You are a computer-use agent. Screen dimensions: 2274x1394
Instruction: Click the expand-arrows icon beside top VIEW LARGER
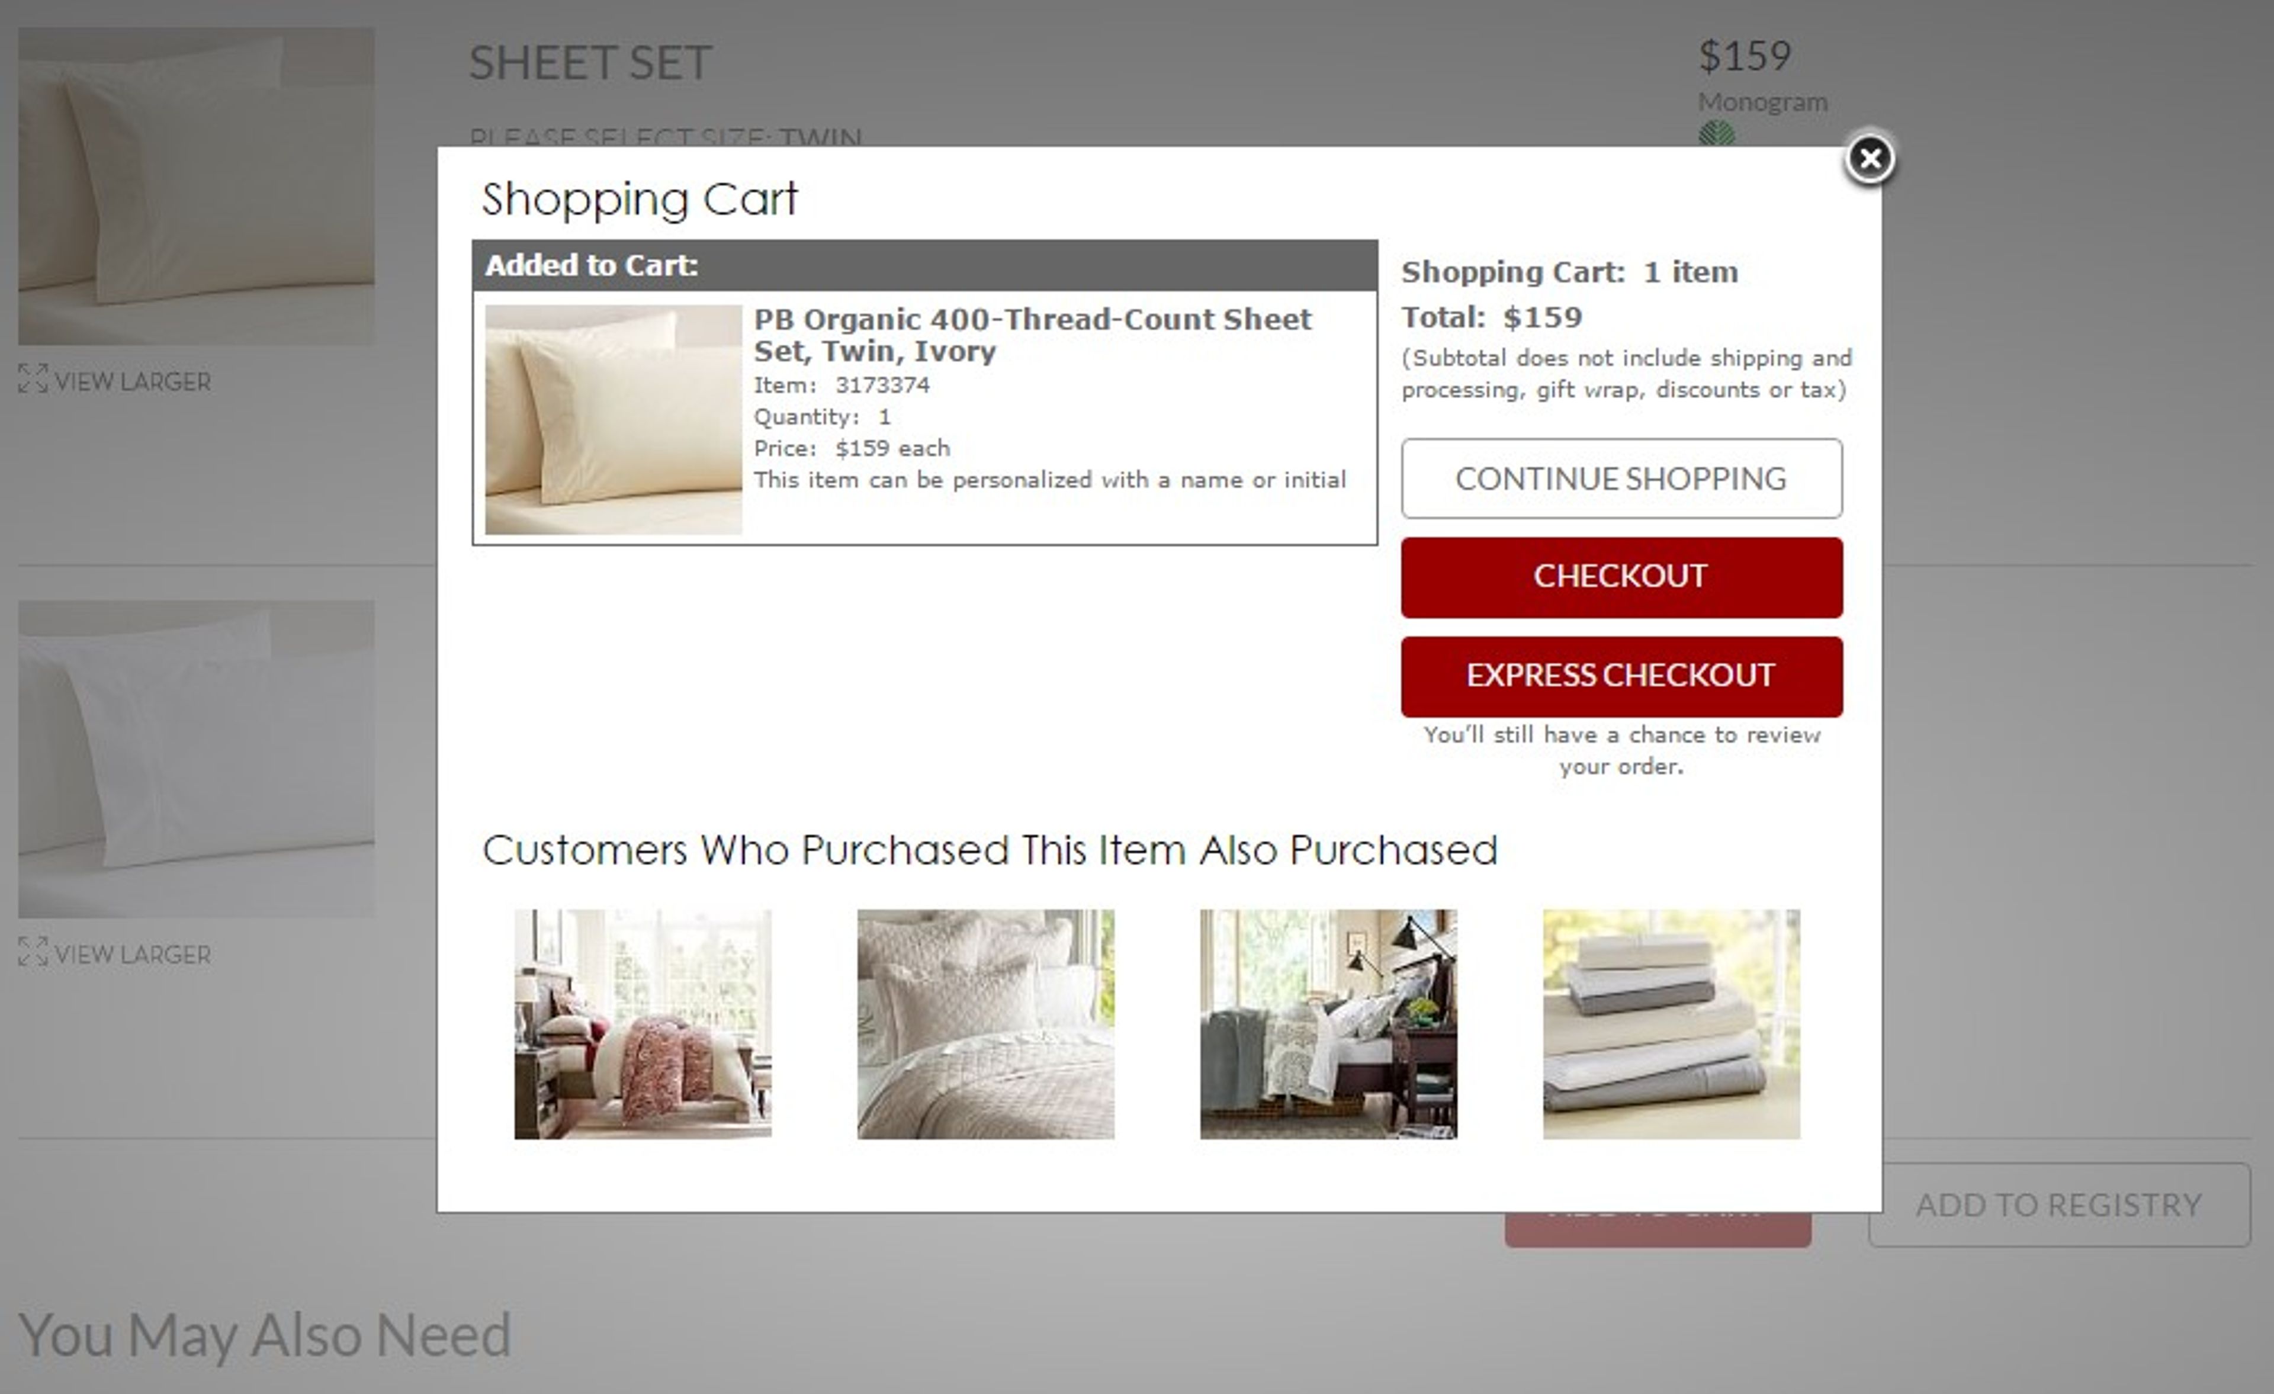(33, 378)
